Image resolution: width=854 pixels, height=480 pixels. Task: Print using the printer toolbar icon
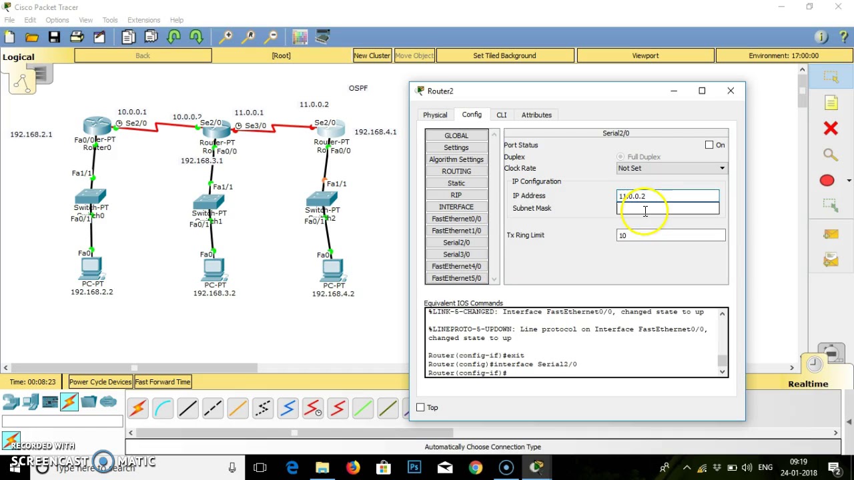[77, 37]
